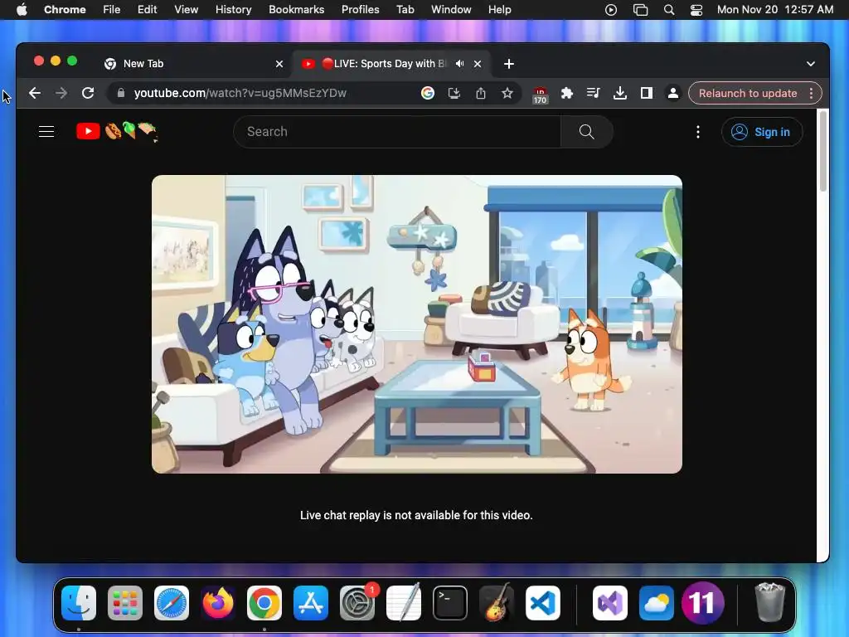Viewport: 849px width, 637px height.
Task: Open the extension with 170 badge
Action: pos(540,95)
